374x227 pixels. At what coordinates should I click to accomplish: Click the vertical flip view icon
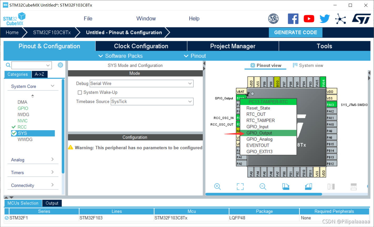[x=331, y=186]
